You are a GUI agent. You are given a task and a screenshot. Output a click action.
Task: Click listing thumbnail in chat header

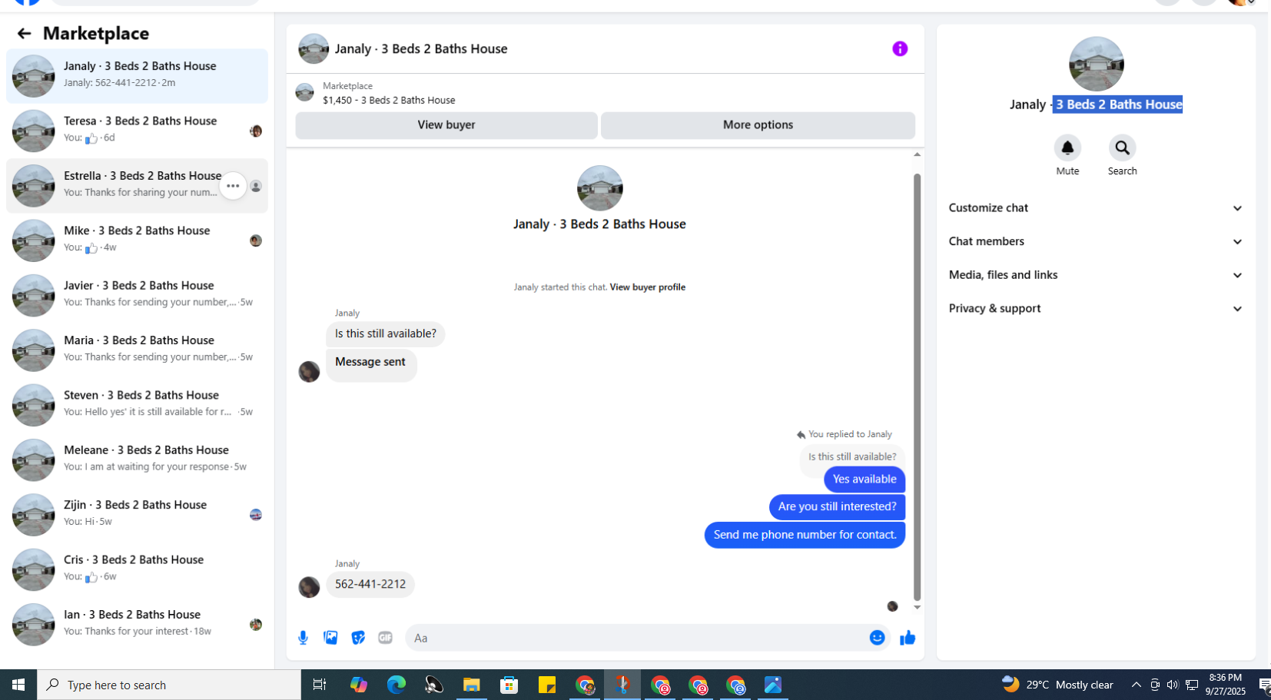pos(314,48)
